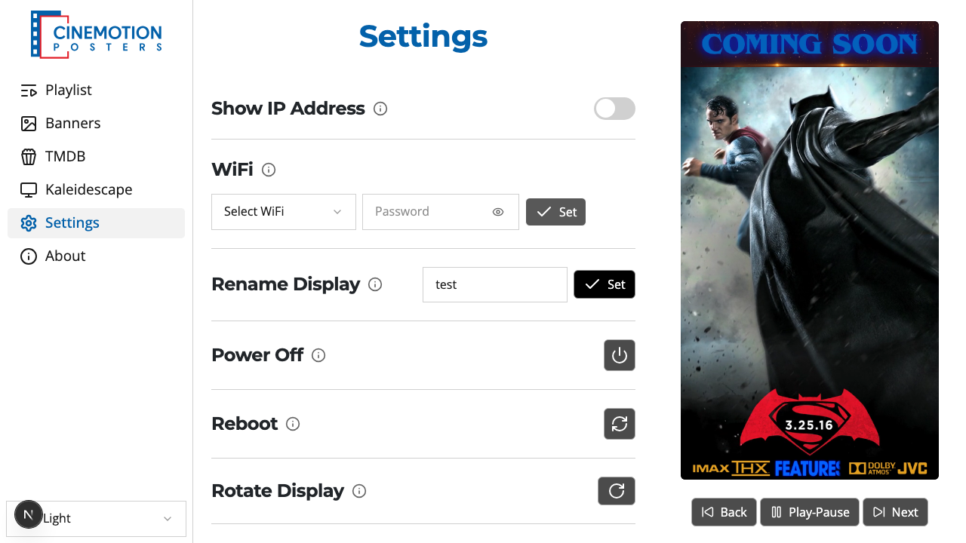The width and height of the screenshot is (966, 543).
Task: Click the CineMotion Posters logo
Action: coord(96,34)
